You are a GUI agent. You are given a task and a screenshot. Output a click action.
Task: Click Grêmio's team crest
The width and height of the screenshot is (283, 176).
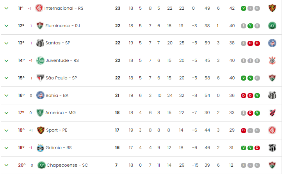click(x=40, y=148)
